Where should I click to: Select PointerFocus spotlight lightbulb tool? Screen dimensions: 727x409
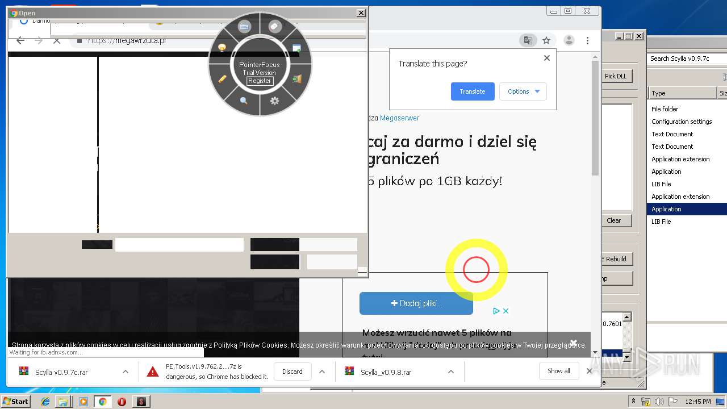click(223, 48)
